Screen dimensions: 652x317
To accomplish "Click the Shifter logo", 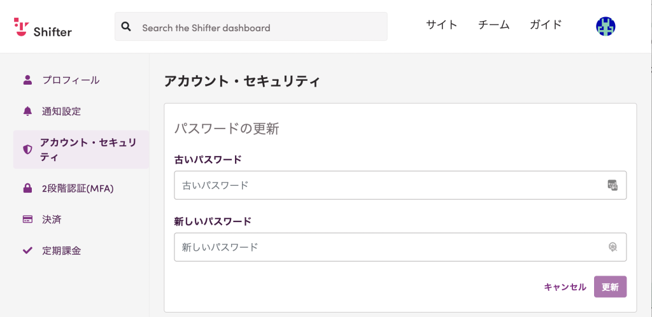I will [x=43, y=27].
